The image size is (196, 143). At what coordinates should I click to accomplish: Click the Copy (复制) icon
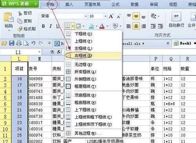(20, 21)
